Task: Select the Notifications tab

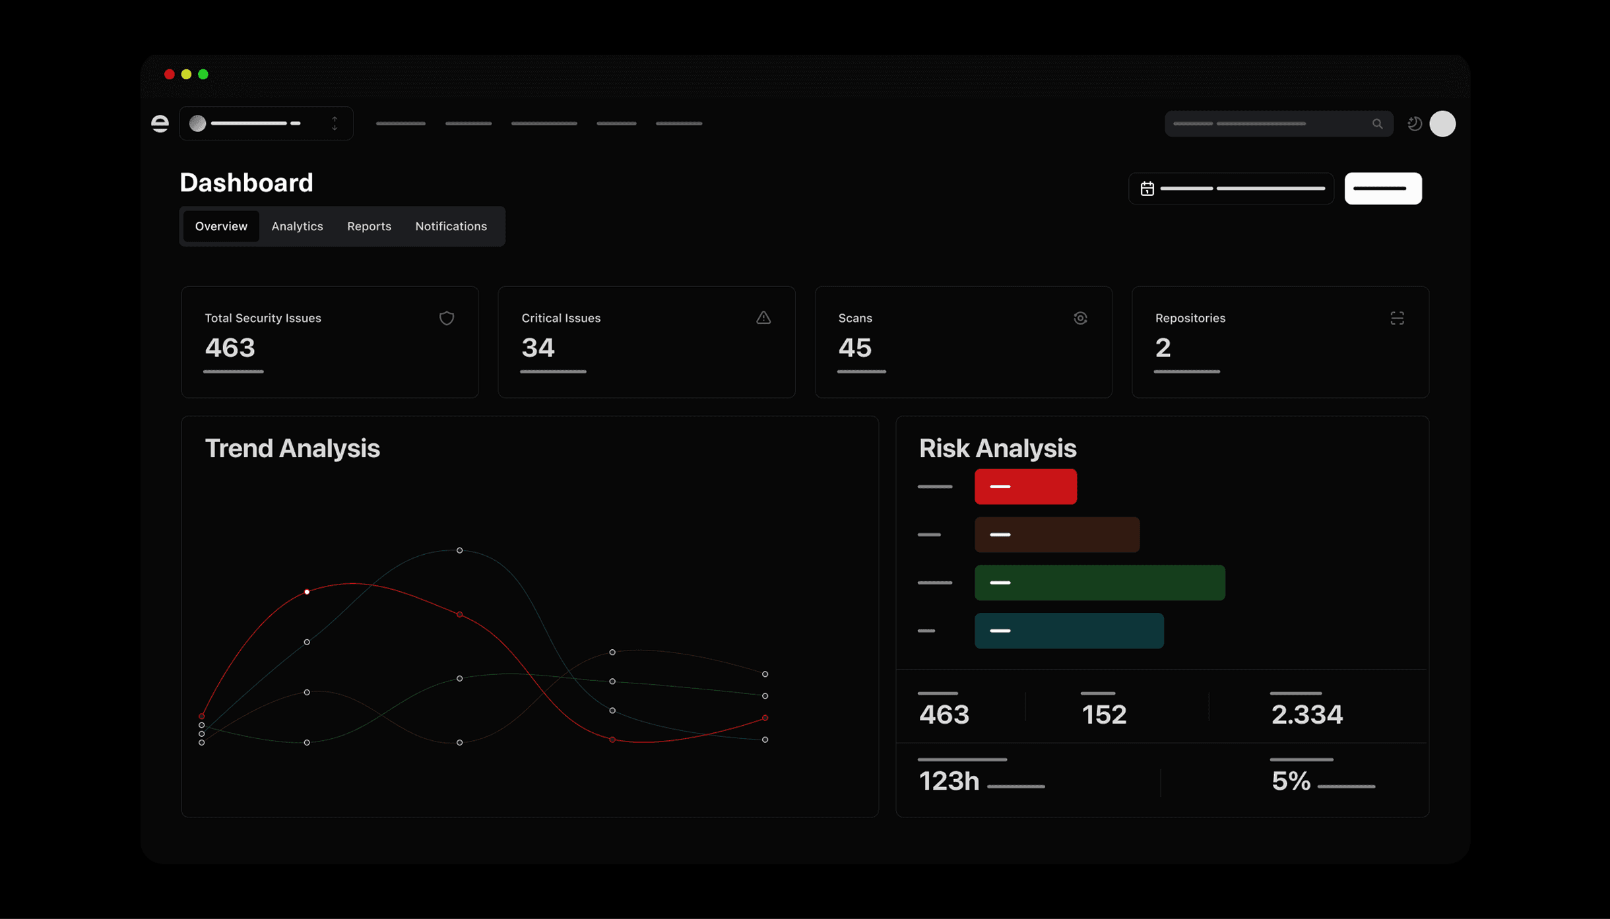Action: (451, 226)
